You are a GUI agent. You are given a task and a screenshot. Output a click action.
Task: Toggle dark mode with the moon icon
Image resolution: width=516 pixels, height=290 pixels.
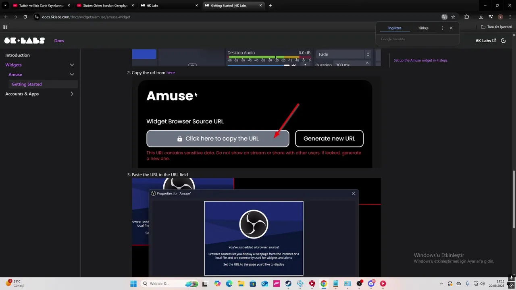[x=503, y=41]
